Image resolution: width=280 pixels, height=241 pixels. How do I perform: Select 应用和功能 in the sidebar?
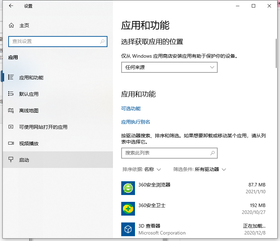coord(31,78)
